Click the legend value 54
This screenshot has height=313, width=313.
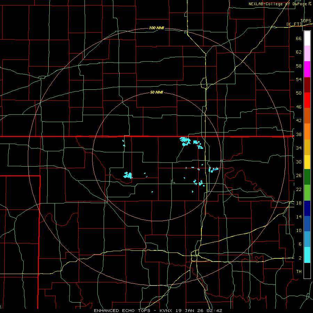tap(299, 79)
